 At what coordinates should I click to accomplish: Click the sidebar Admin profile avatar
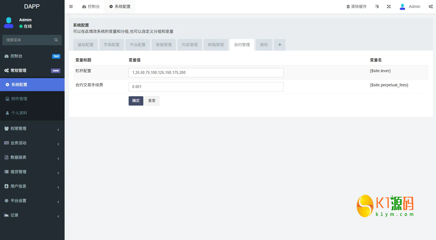tap(8, 23)
